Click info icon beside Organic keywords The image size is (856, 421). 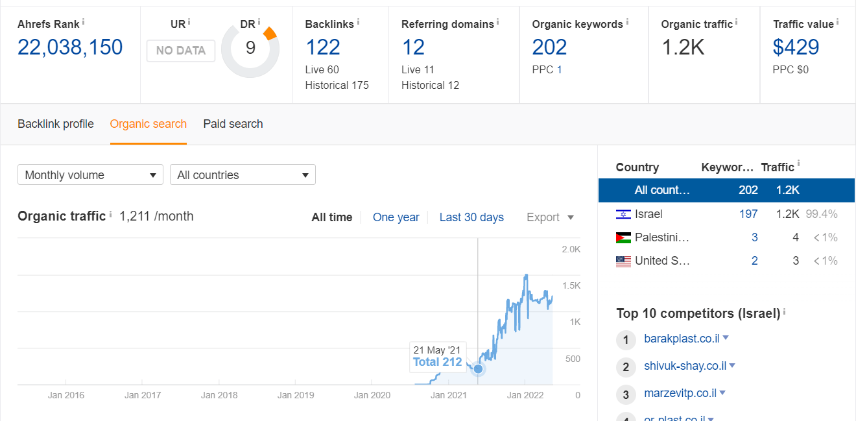(627, 22)
